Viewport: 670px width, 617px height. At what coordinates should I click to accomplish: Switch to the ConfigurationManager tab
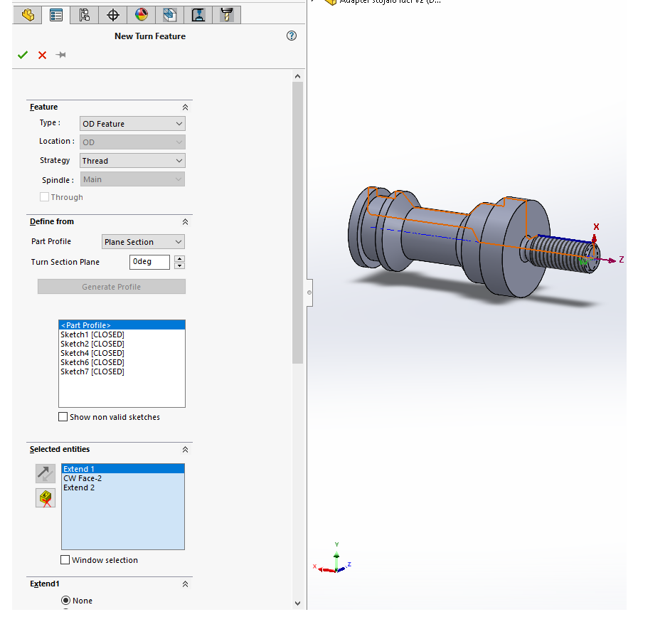click(85, 14)
